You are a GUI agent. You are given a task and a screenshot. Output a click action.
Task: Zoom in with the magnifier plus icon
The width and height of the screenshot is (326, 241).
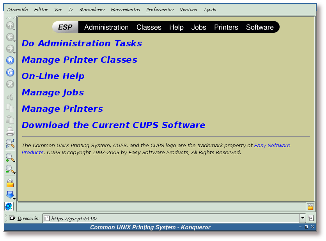[10, 158]
